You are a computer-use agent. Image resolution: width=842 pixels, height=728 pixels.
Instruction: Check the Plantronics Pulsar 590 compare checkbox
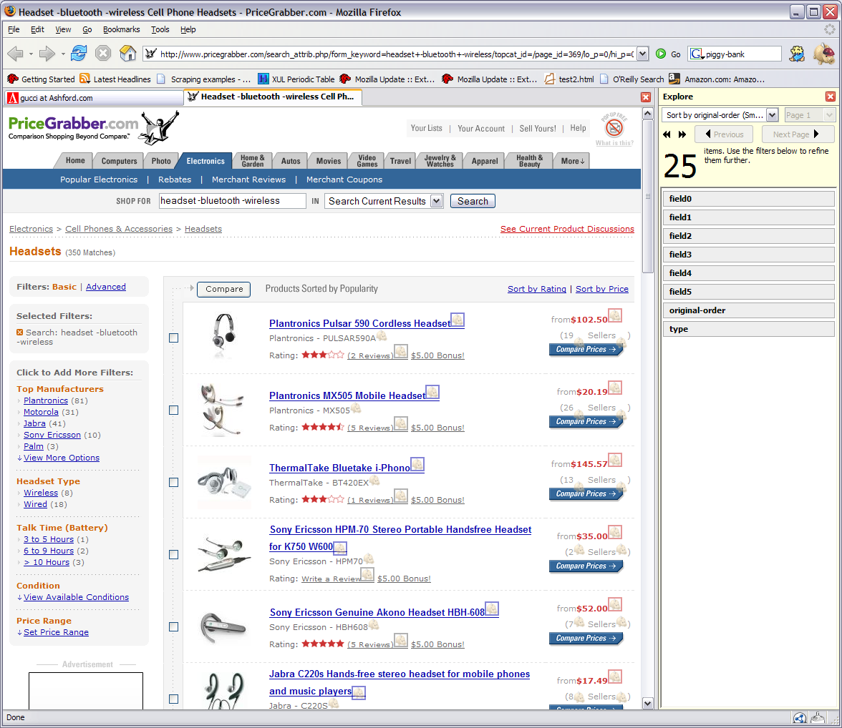coord(173,338)
